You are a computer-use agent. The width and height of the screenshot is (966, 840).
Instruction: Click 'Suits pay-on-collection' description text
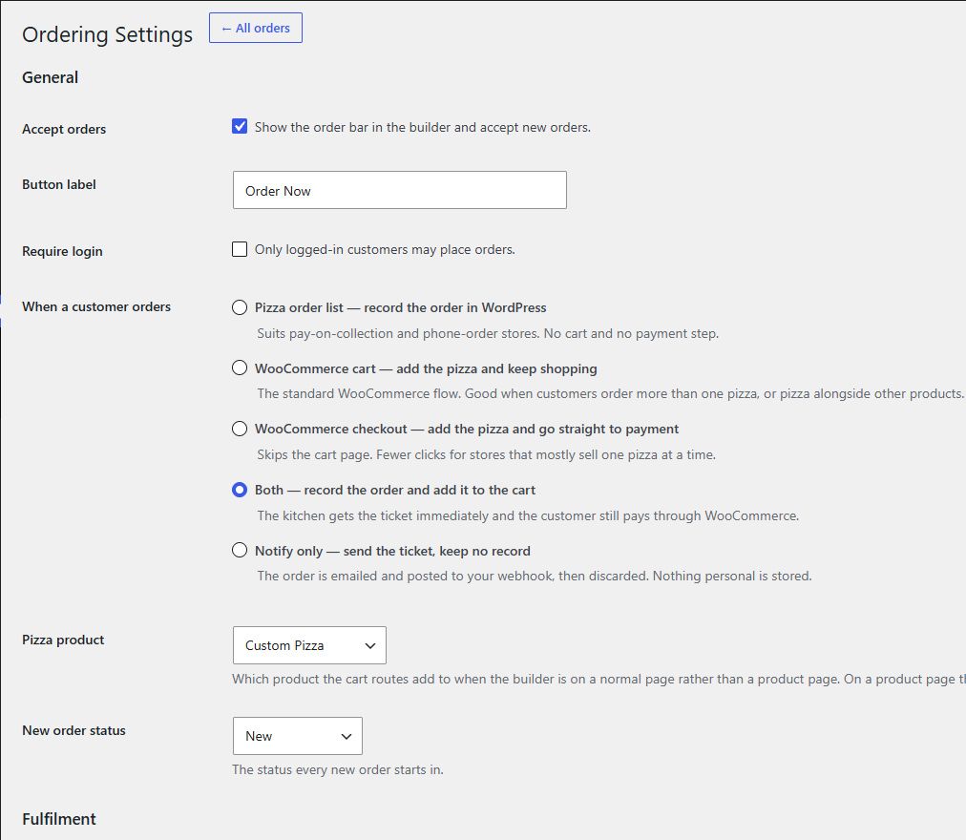pyautogui.click(x=488, y=333)
